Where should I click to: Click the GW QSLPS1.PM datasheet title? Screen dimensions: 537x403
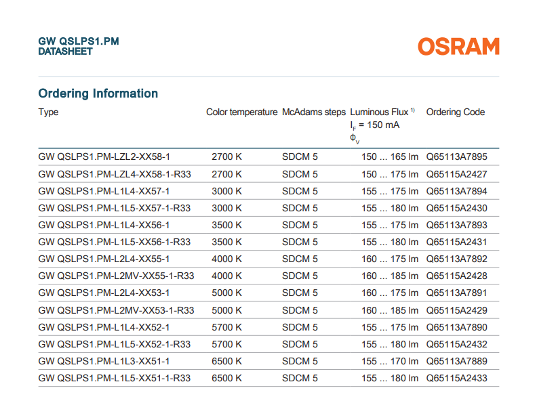79,42
